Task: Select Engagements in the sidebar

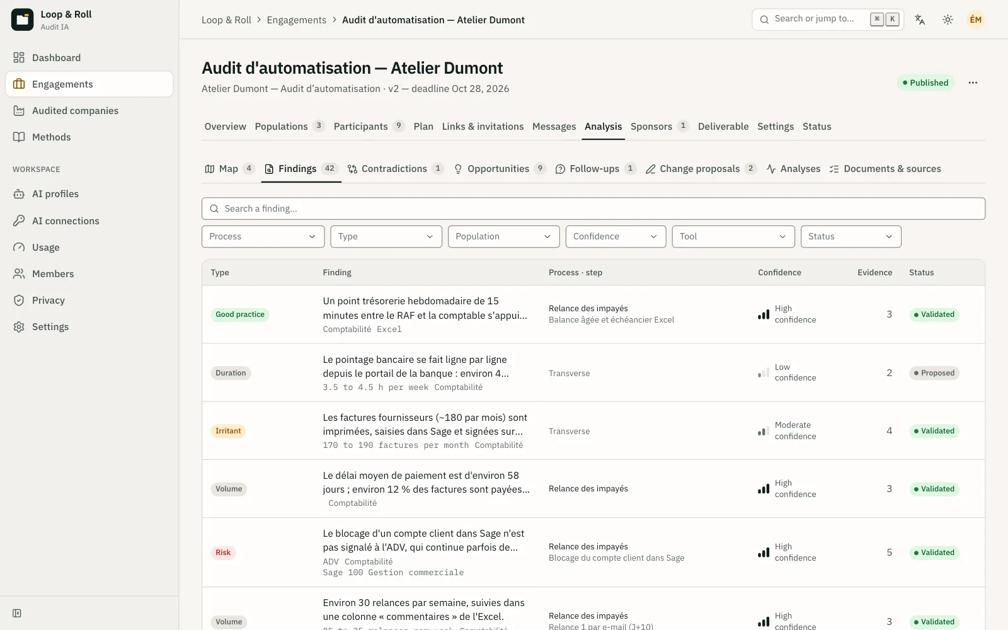Action: 89,84
